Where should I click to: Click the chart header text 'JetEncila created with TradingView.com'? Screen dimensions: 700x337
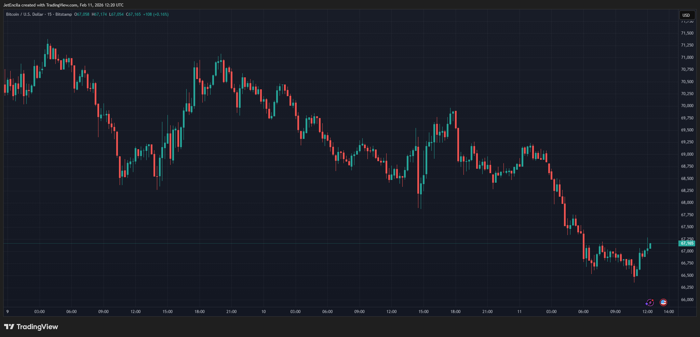40,5
